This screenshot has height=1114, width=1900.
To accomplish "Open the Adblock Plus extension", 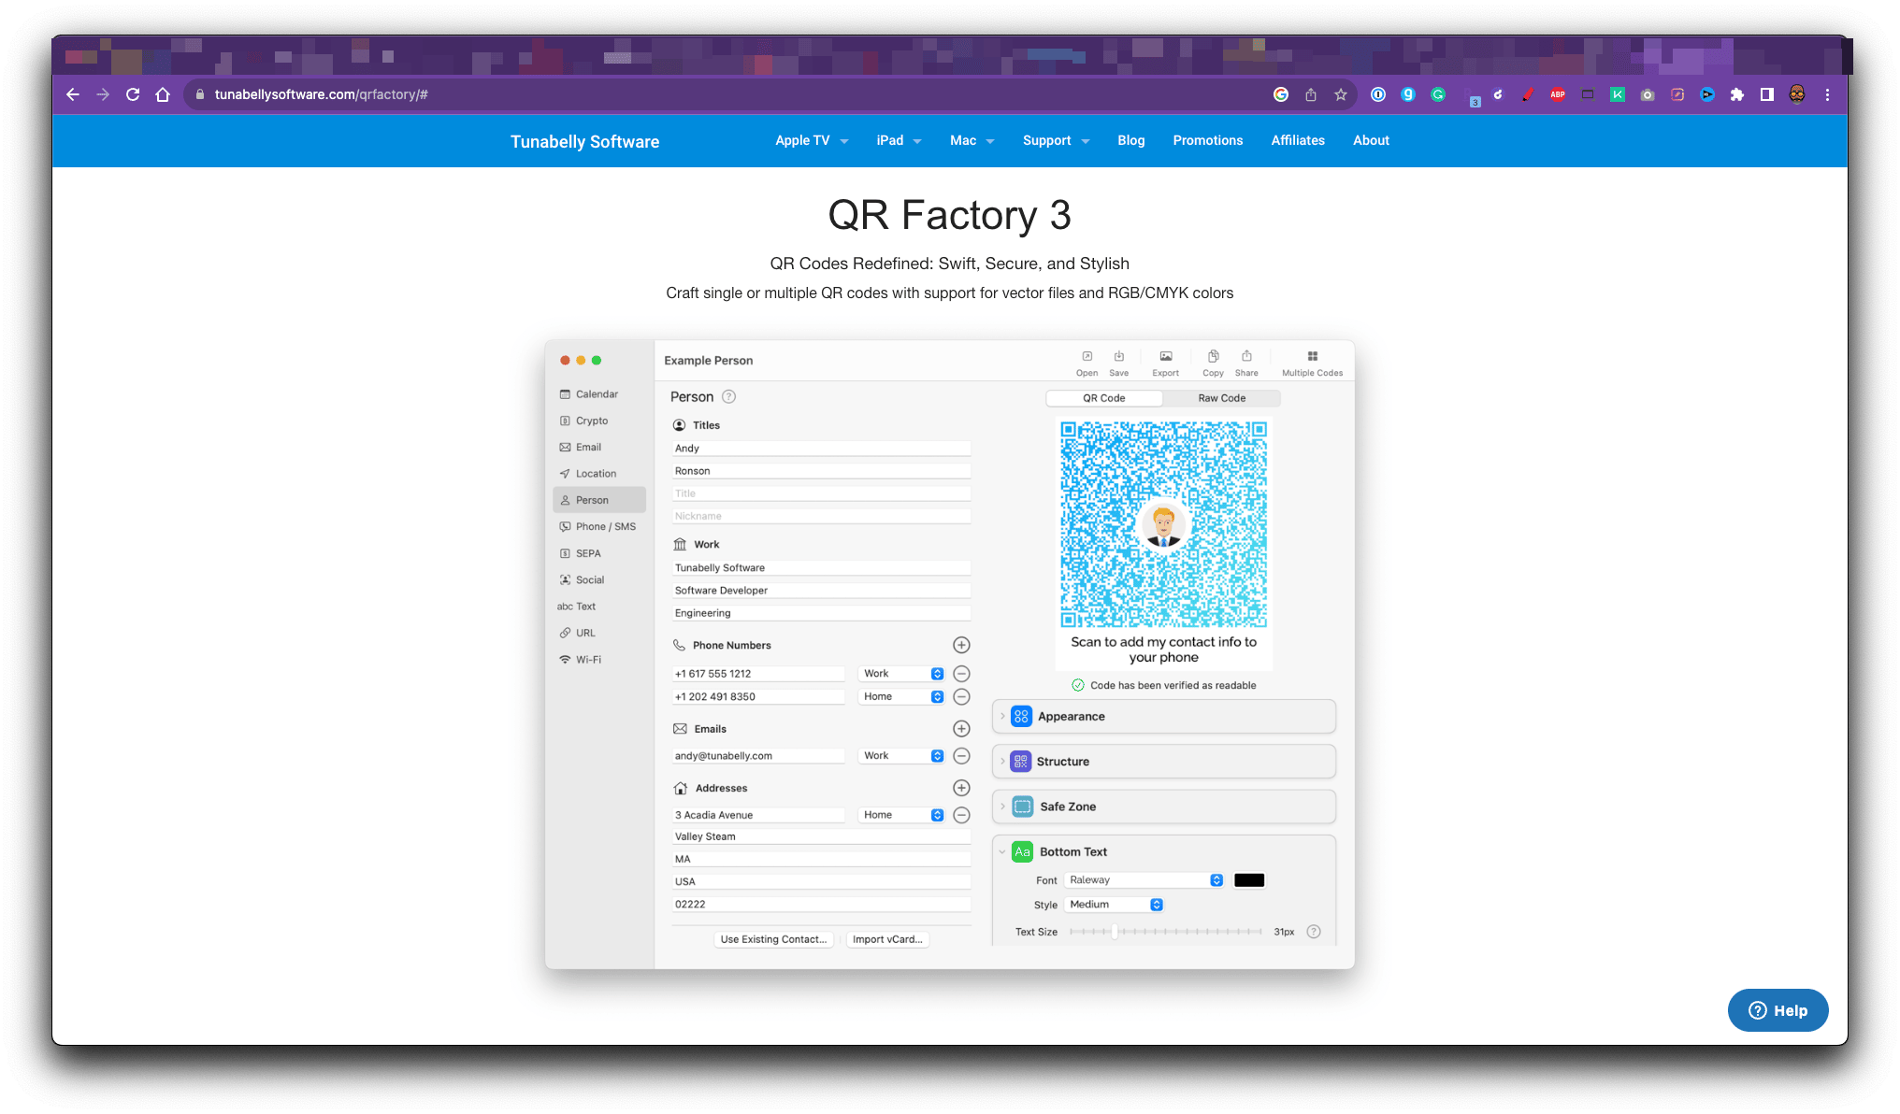I will coord(1558,94).
